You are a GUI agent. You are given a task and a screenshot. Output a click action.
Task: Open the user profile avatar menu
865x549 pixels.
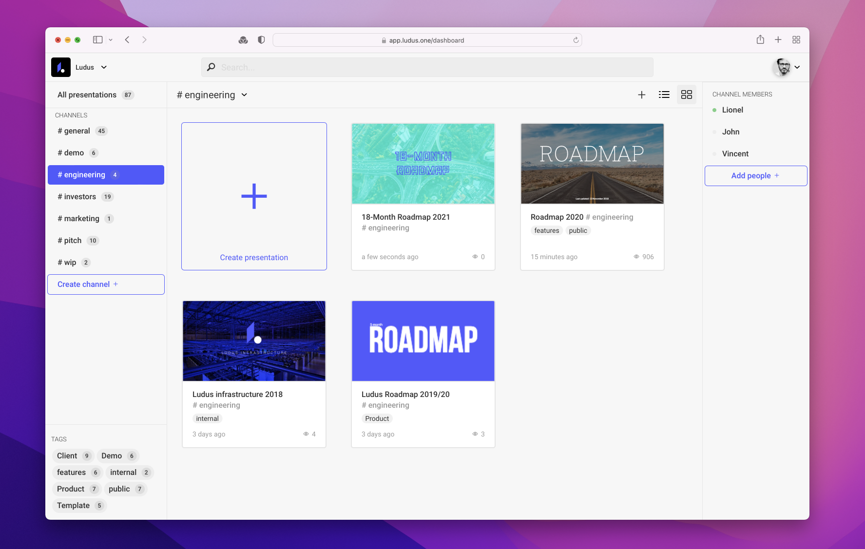(x=783, y=67)
